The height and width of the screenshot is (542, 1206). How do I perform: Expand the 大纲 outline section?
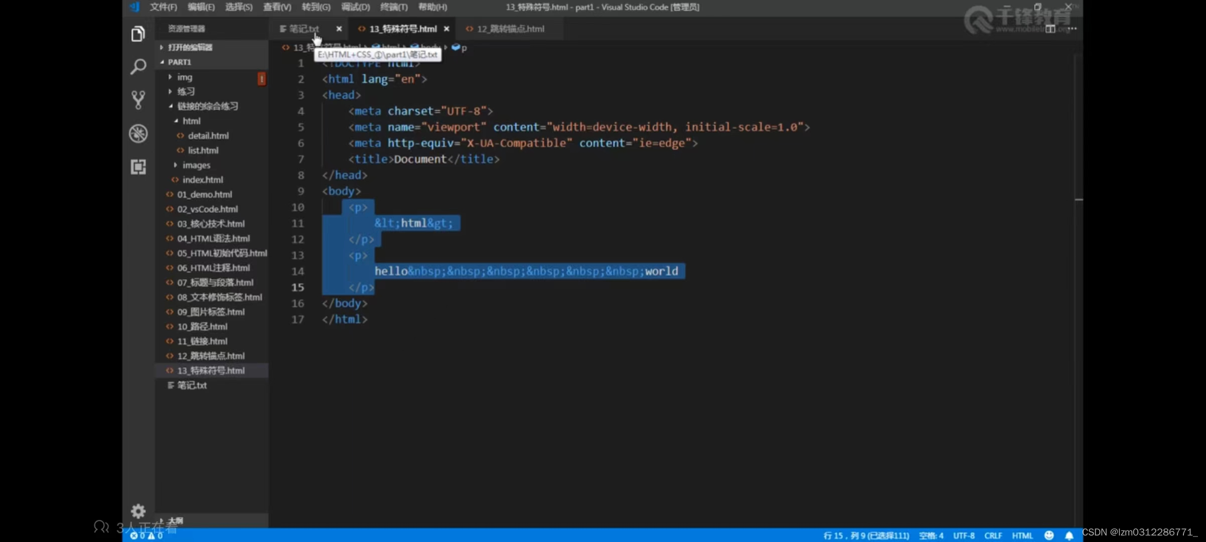[x=212, y=520]
